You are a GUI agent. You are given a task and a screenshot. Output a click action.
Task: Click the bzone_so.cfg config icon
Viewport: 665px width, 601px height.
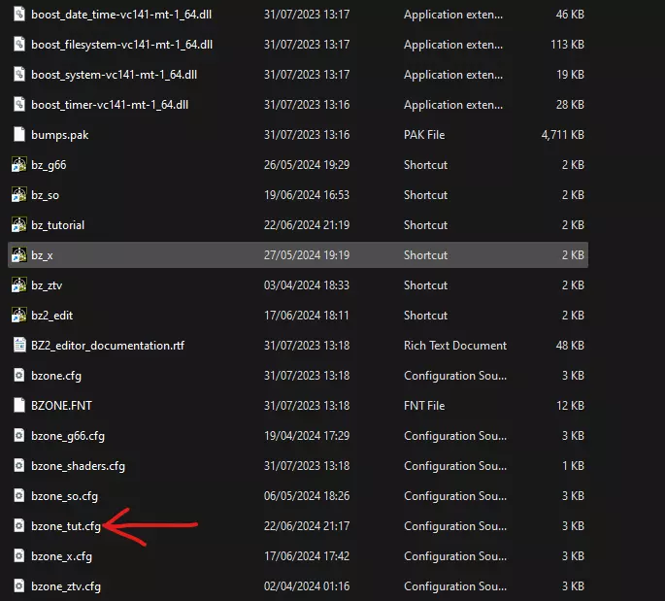pyautogui.click(x=19, y=496)
